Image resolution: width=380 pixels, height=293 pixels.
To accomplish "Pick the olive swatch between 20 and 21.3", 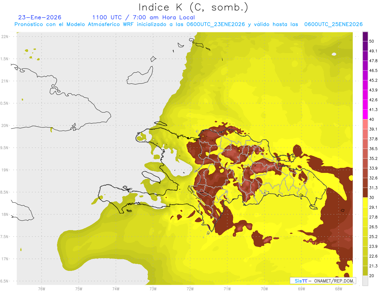I will [365, 271].
